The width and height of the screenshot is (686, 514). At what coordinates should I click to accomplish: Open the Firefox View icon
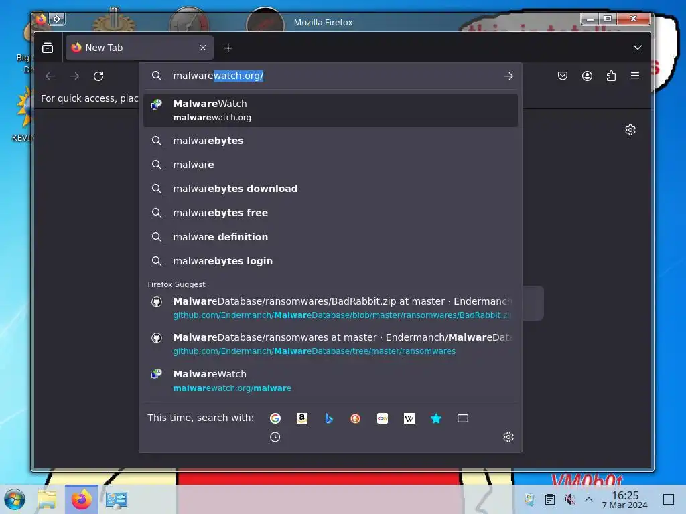[48, 48]
